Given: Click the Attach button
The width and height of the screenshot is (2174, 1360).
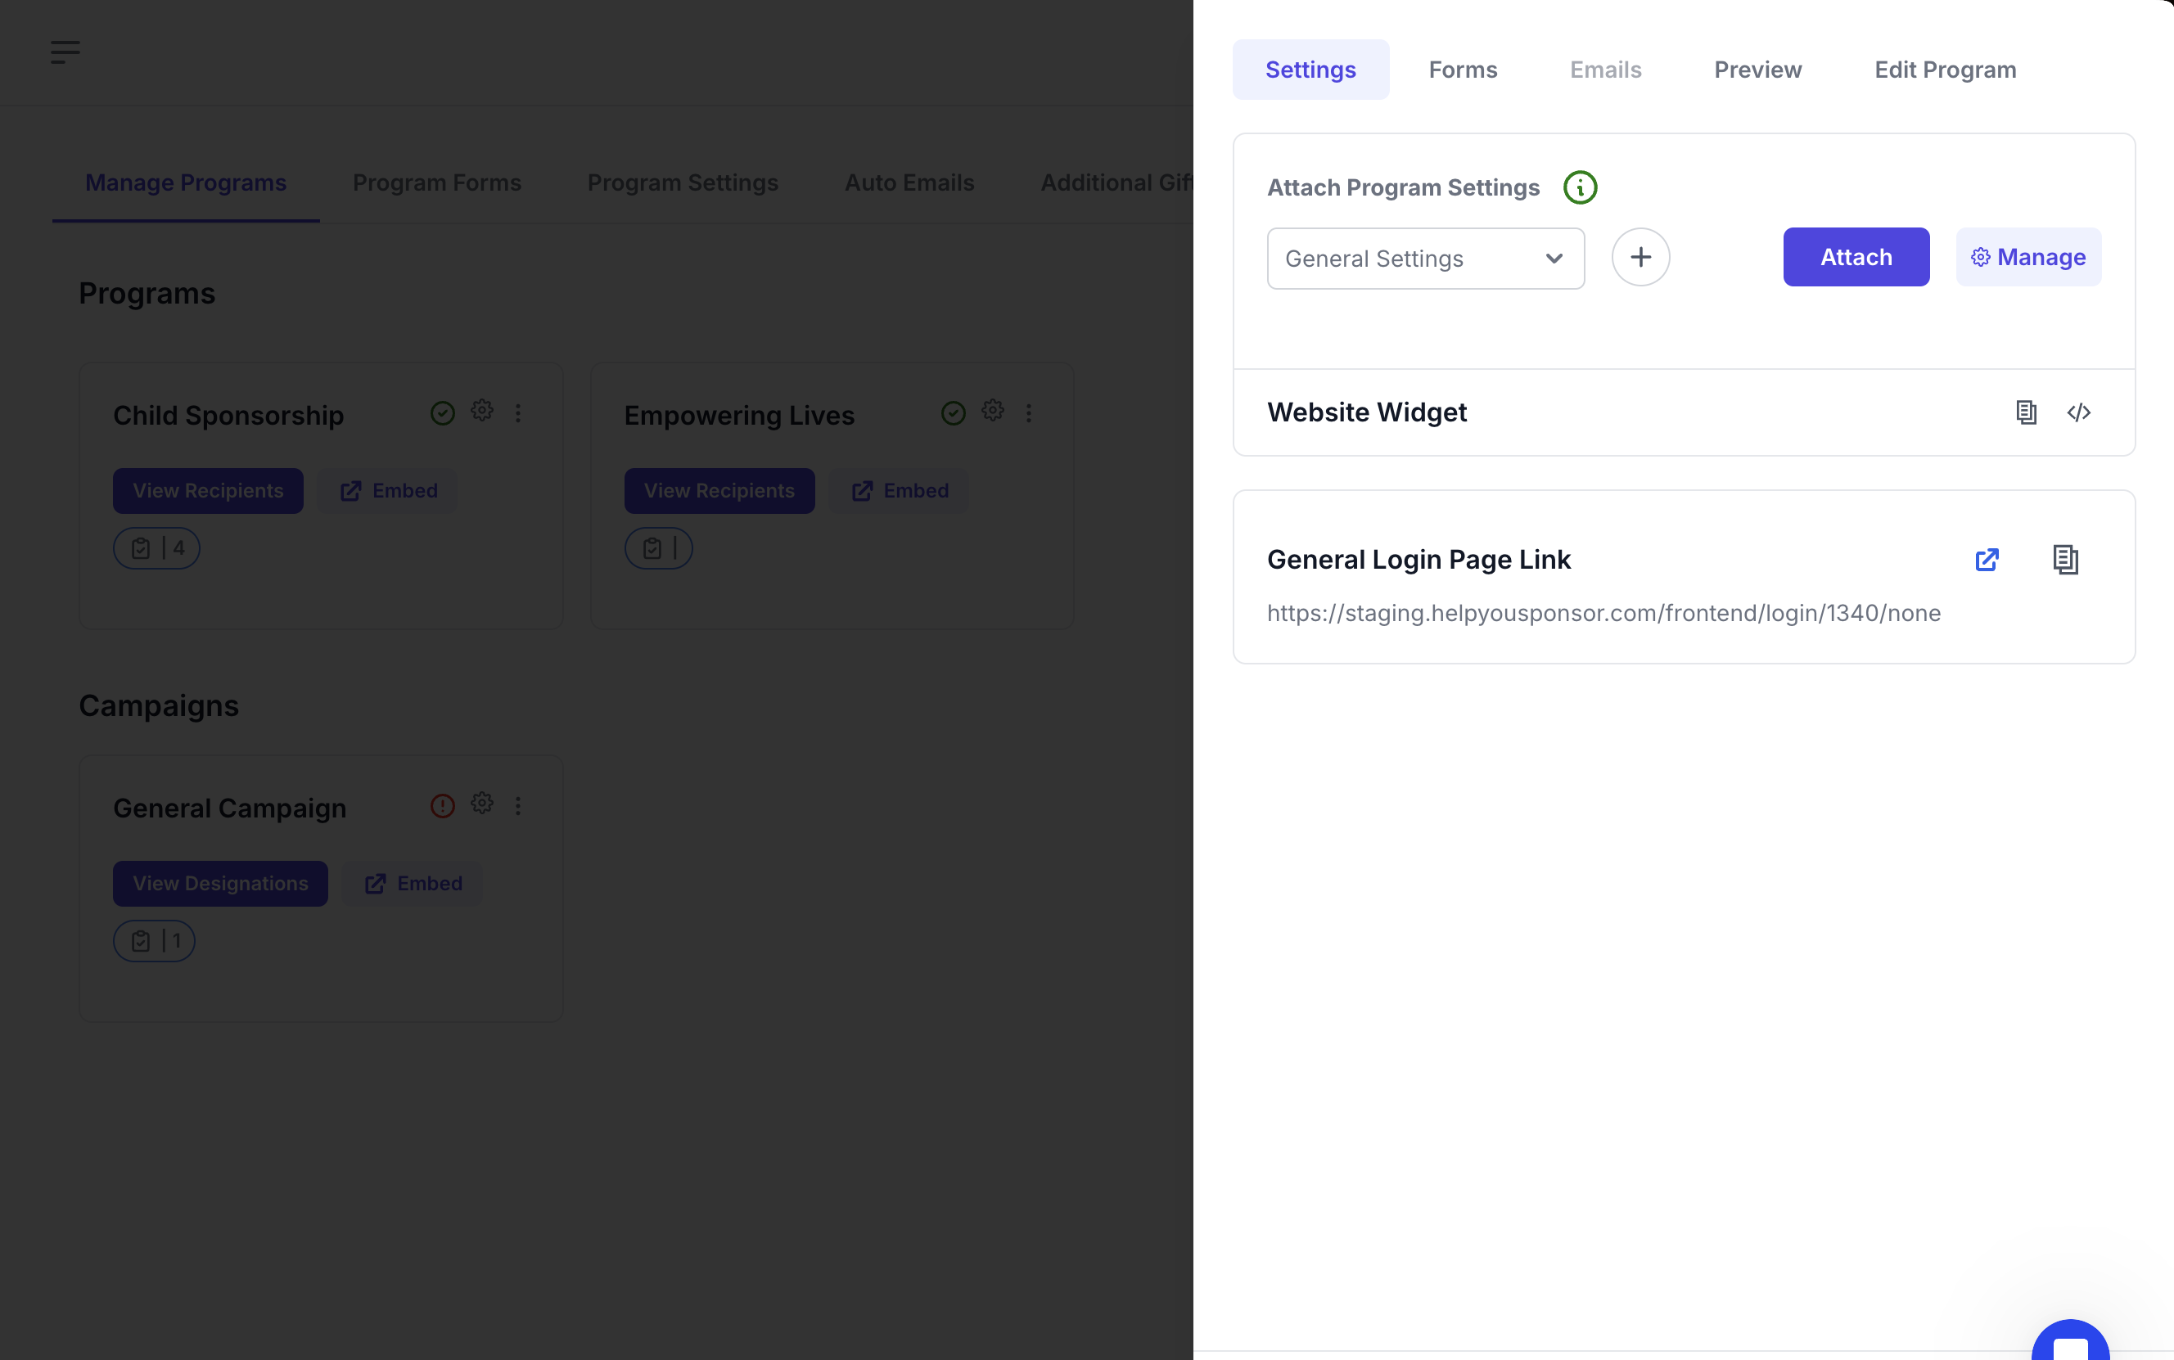Looking at the screenshot, I should 1856,257.
